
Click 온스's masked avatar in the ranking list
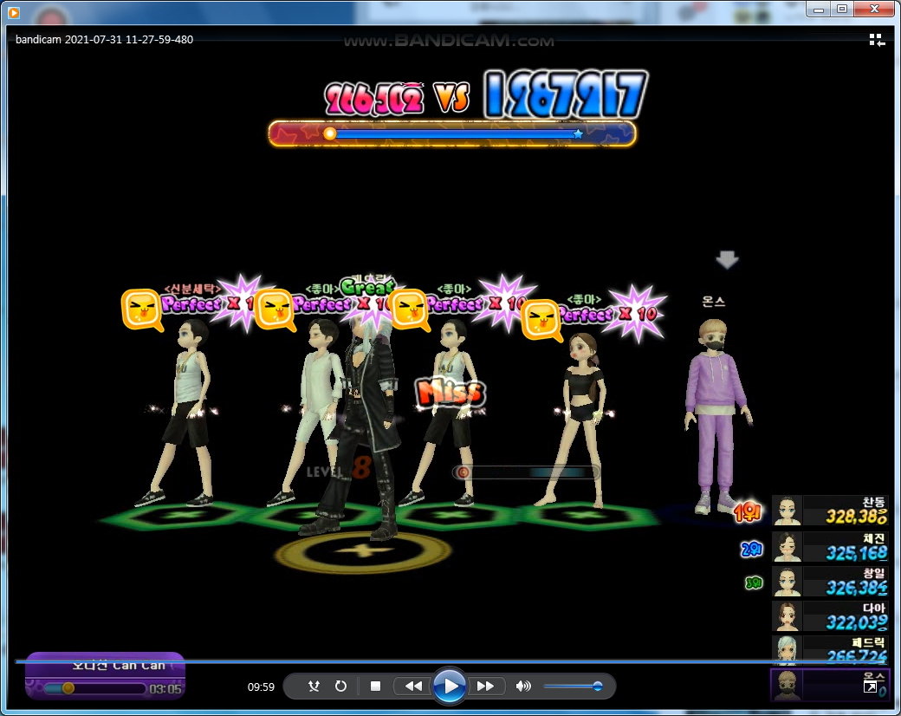tap(787, 685)
